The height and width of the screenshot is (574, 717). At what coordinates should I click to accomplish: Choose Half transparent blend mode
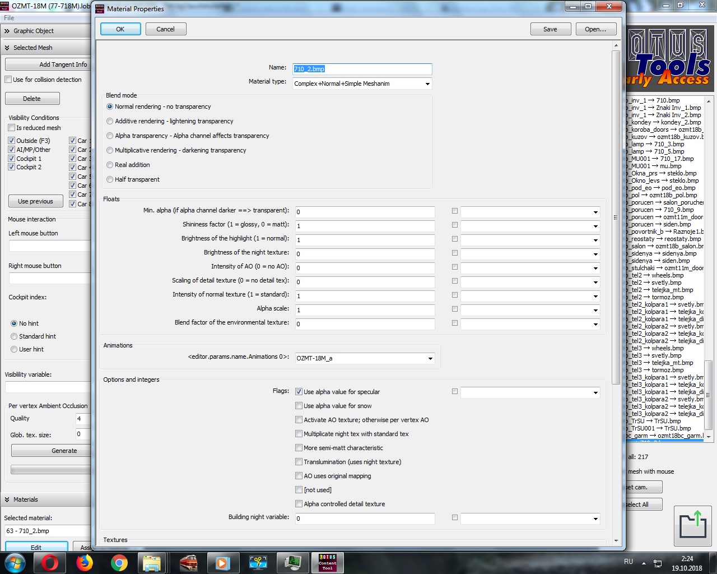[110, 179]
